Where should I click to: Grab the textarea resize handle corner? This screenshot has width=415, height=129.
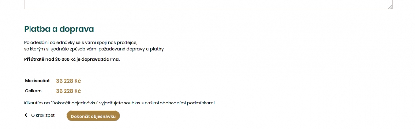point(390,7)
